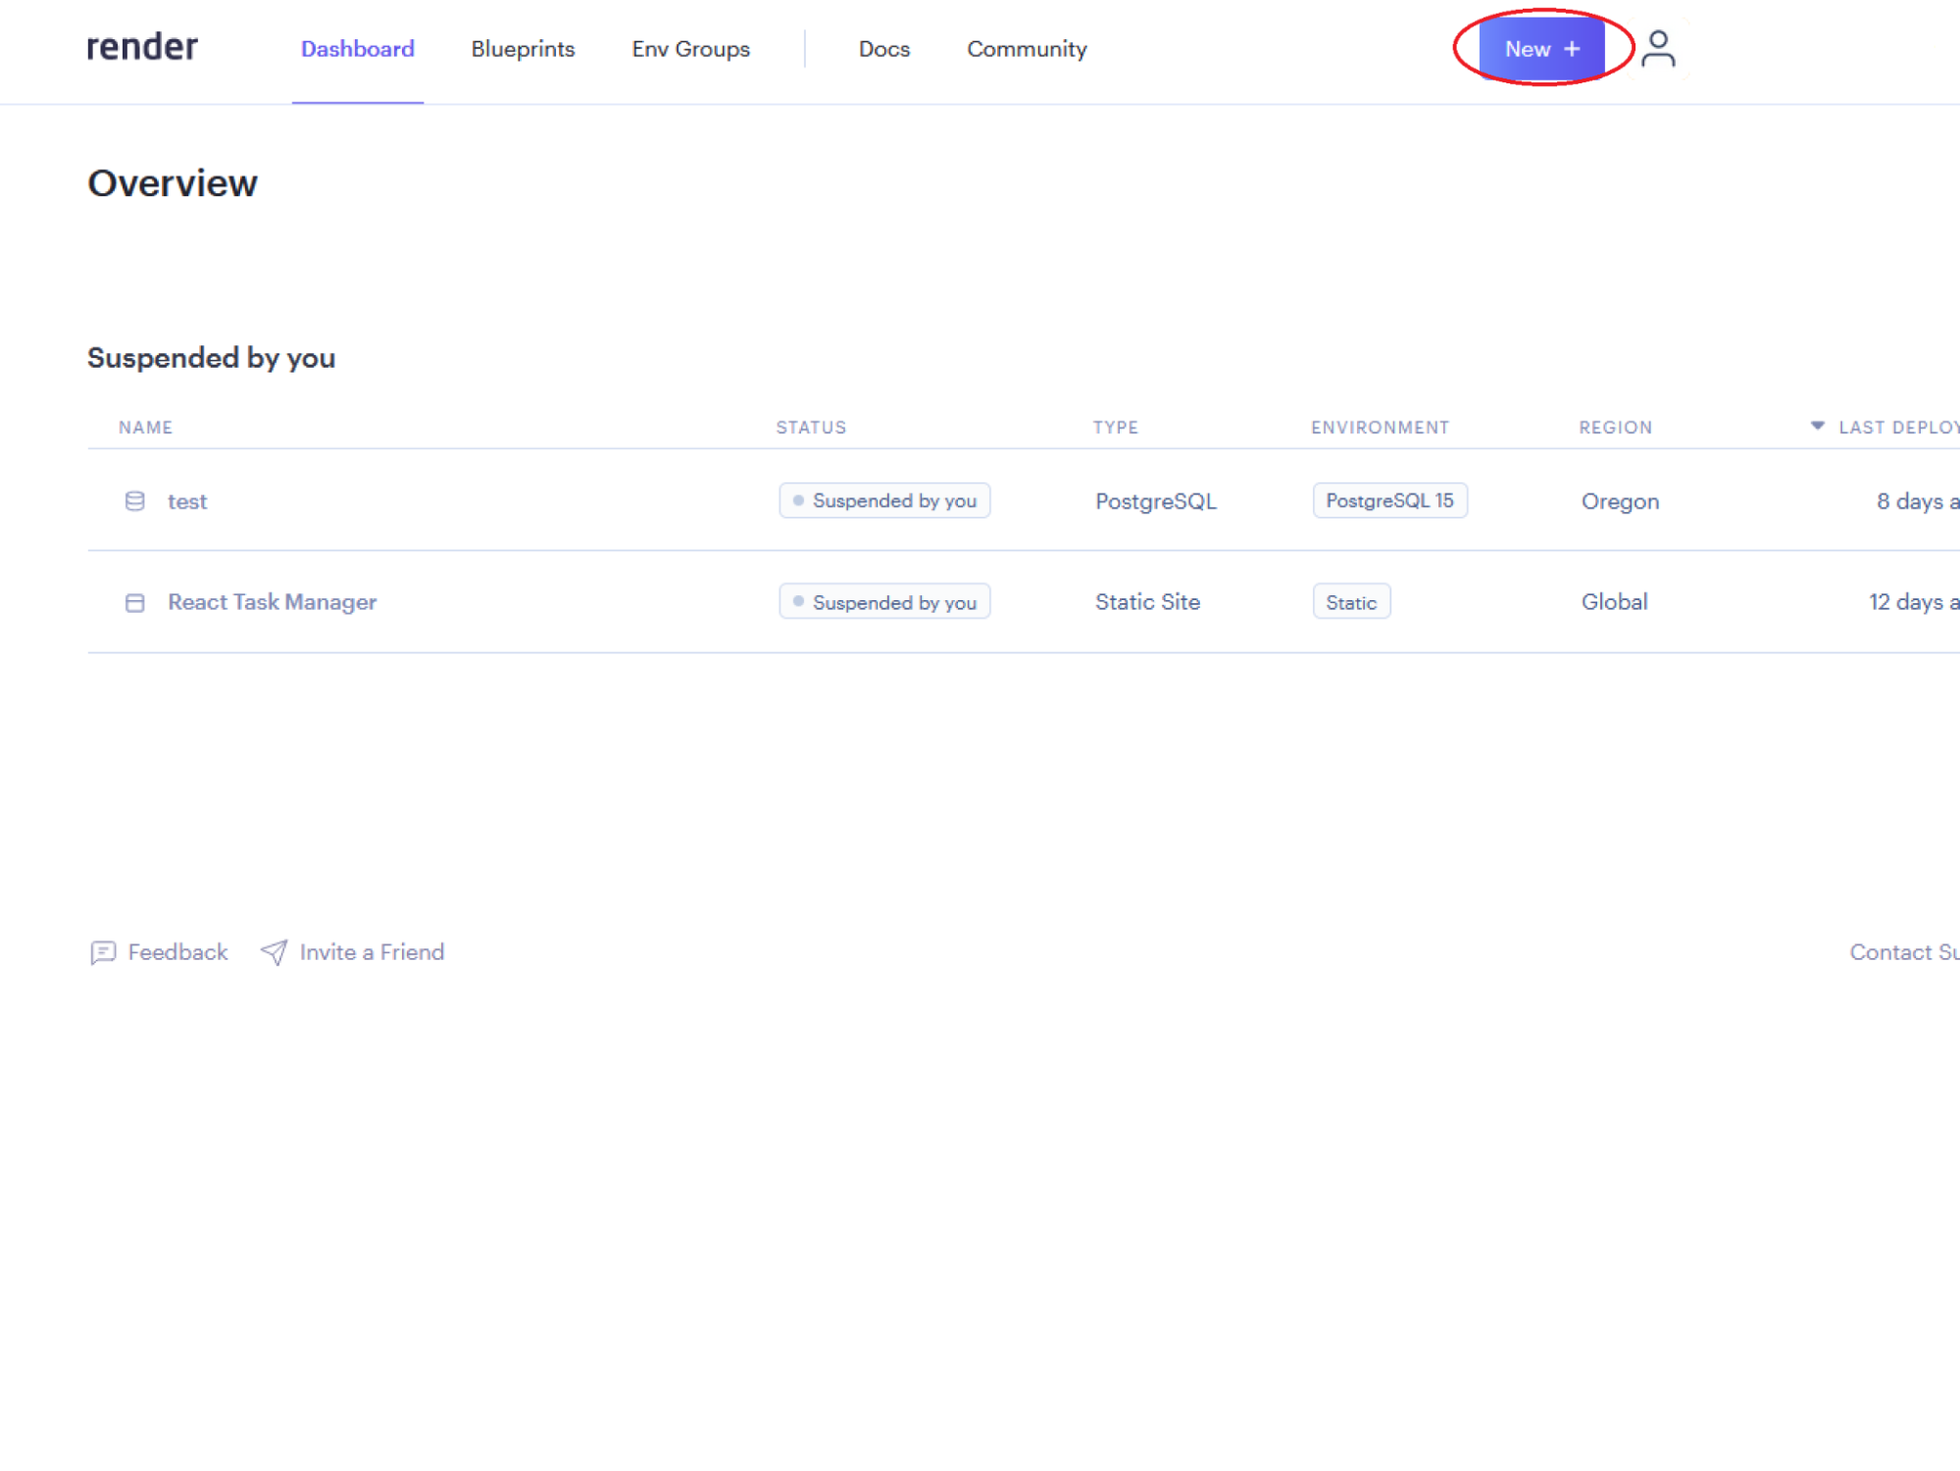Image resolution: width=1960 pixels, height=1471 pixels.
Task: Click the database icon next to test
Action: 135,501
